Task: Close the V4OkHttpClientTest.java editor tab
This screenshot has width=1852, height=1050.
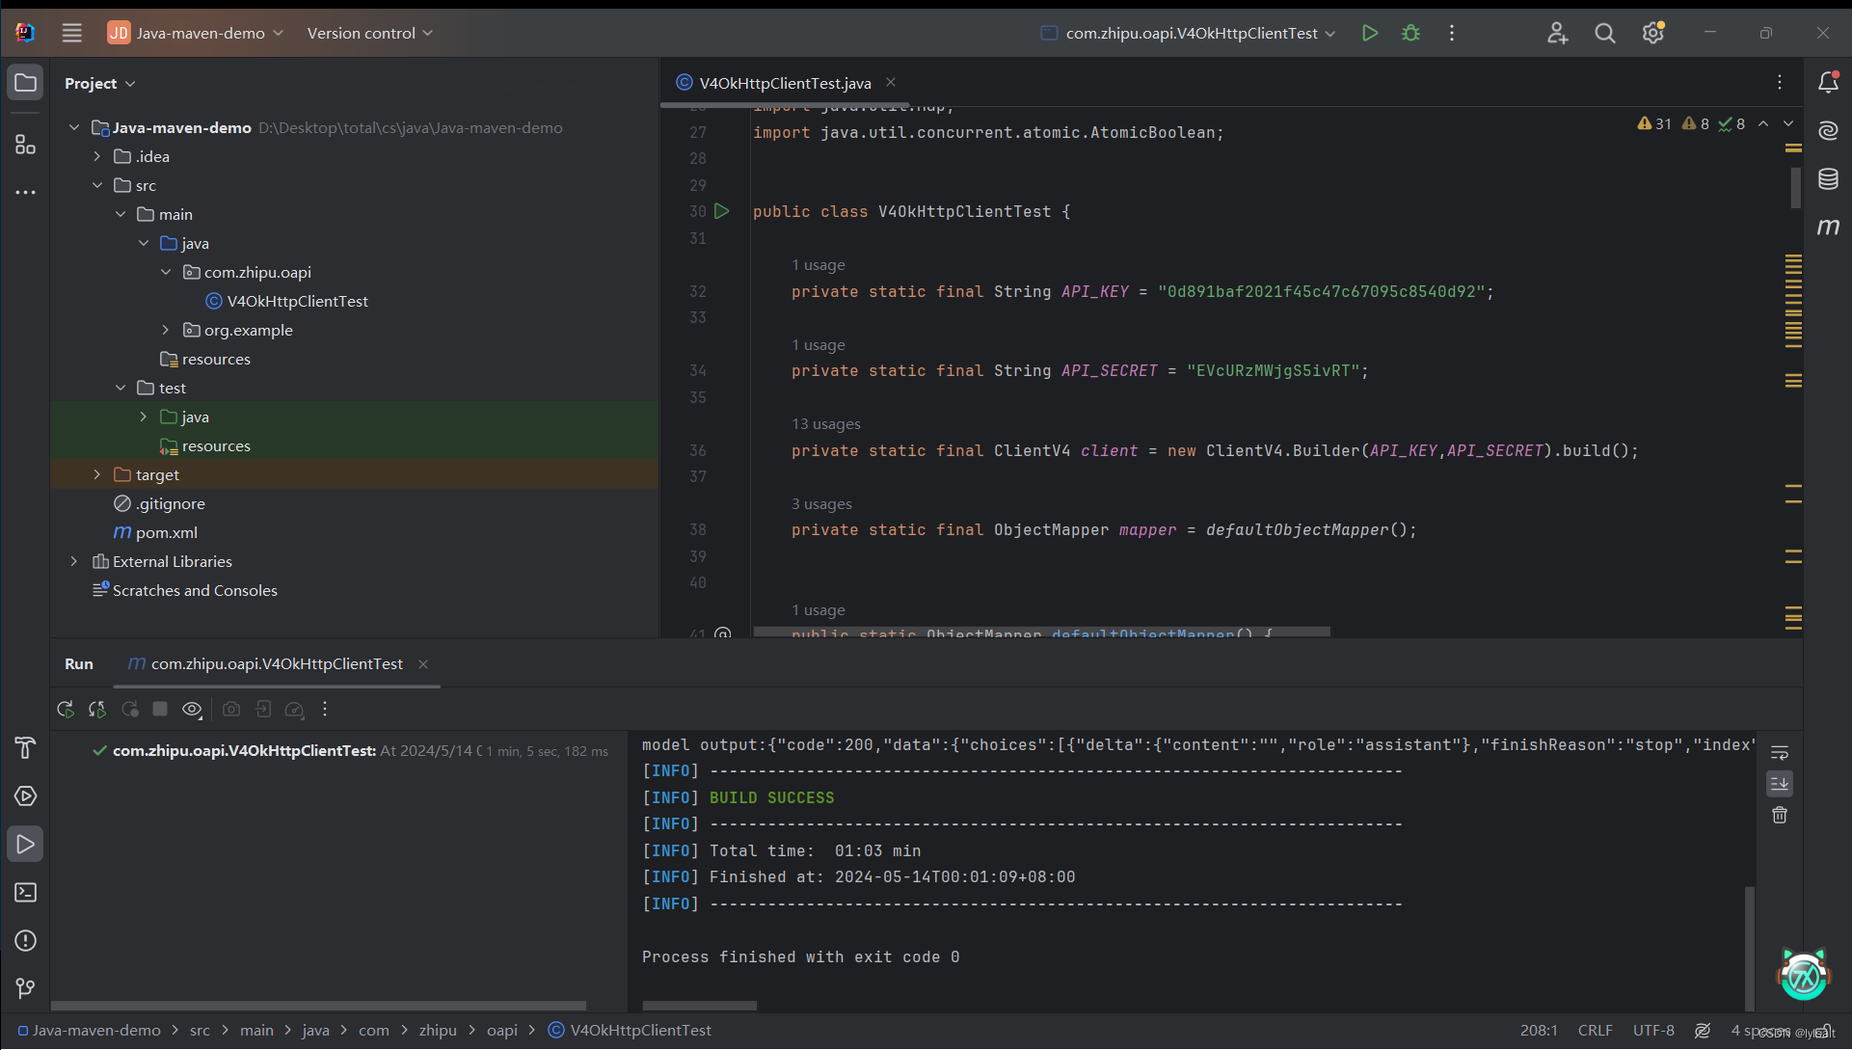Action: [891, 82]
